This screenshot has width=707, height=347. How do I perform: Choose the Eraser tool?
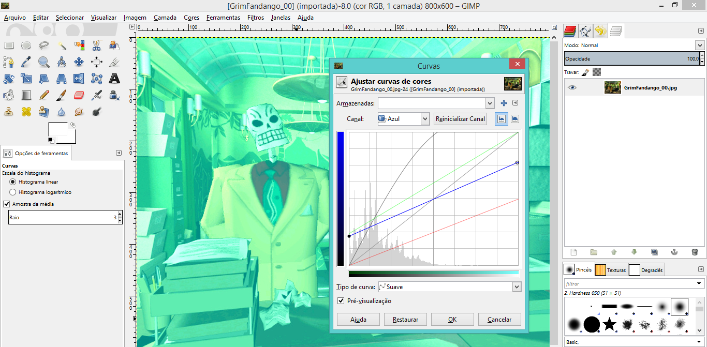click(x=79, y=95)
